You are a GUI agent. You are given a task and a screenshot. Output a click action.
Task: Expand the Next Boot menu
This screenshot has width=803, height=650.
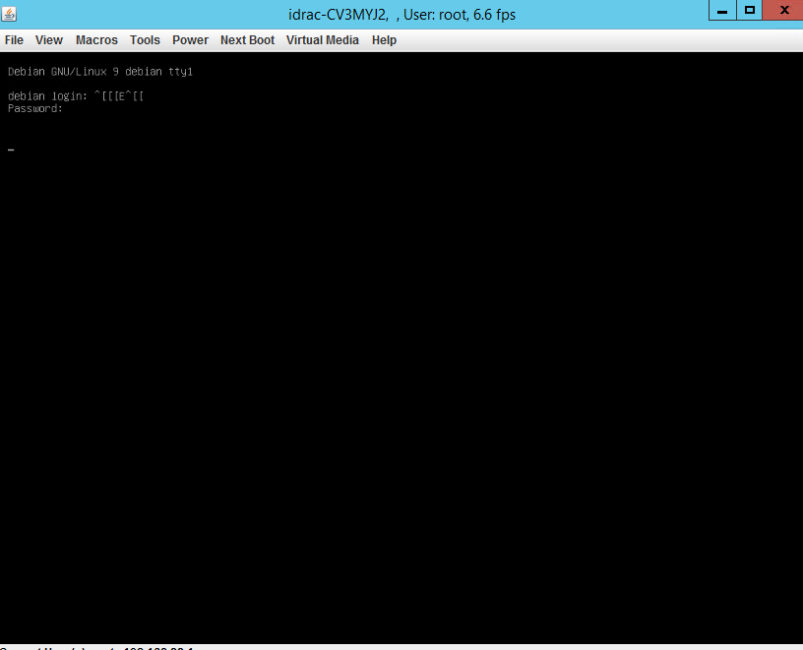pos(247,40)
